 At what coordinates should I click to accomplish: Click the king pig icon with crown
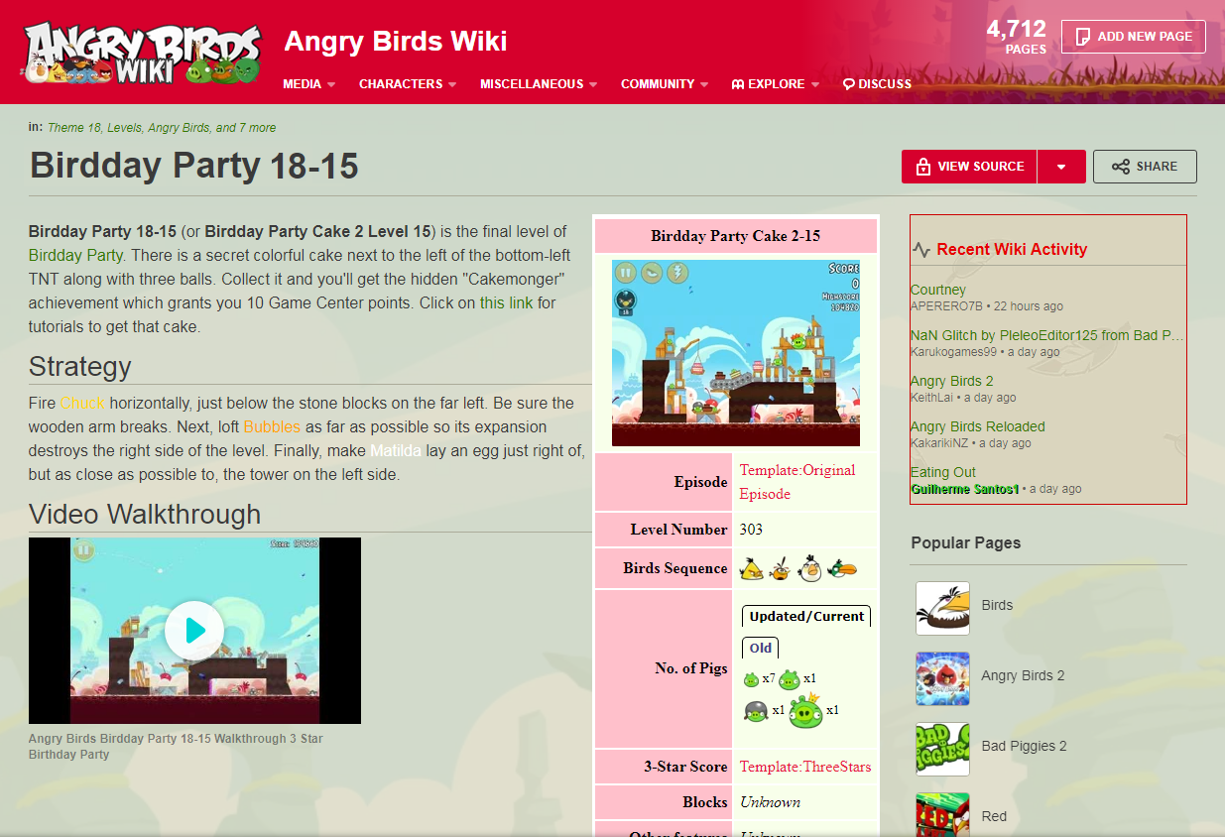806,710
